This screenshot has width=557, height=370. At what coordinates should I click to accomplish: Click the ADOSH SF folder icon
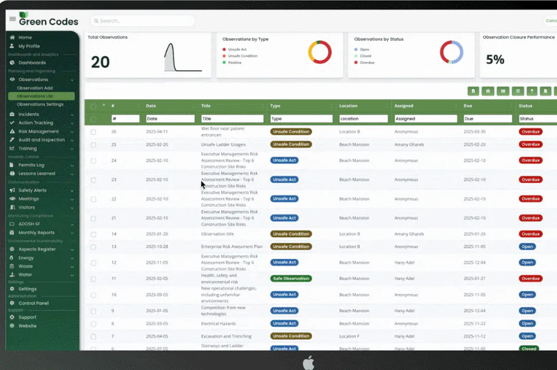12,224
